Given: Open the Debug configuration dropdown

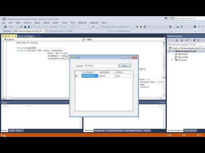Looking at the screenshot, I should click(x=69, y=27).
